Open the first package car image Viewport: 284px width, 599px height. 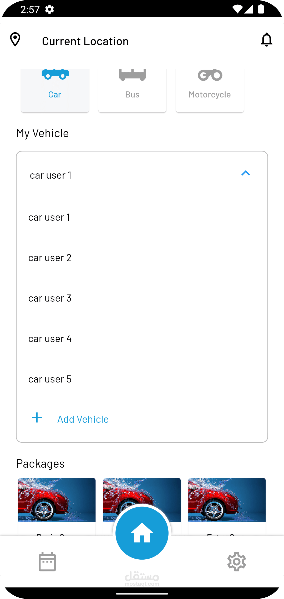click(x=57, y=500)
